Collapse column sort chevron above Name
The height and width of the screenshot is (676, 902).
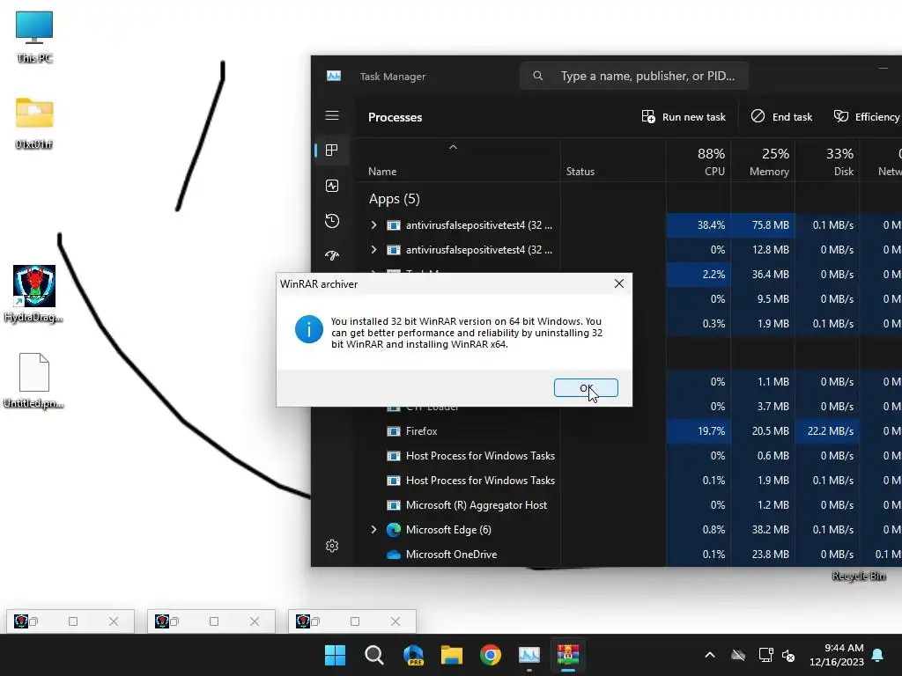[454, 147]
